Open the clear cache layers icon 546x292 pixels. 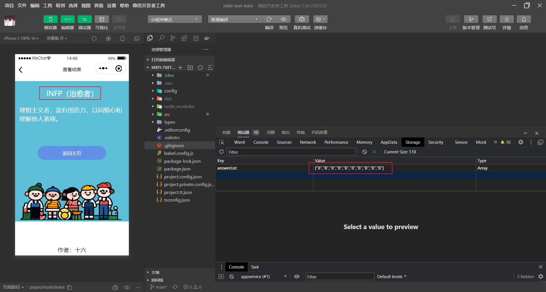pos(320,19)
